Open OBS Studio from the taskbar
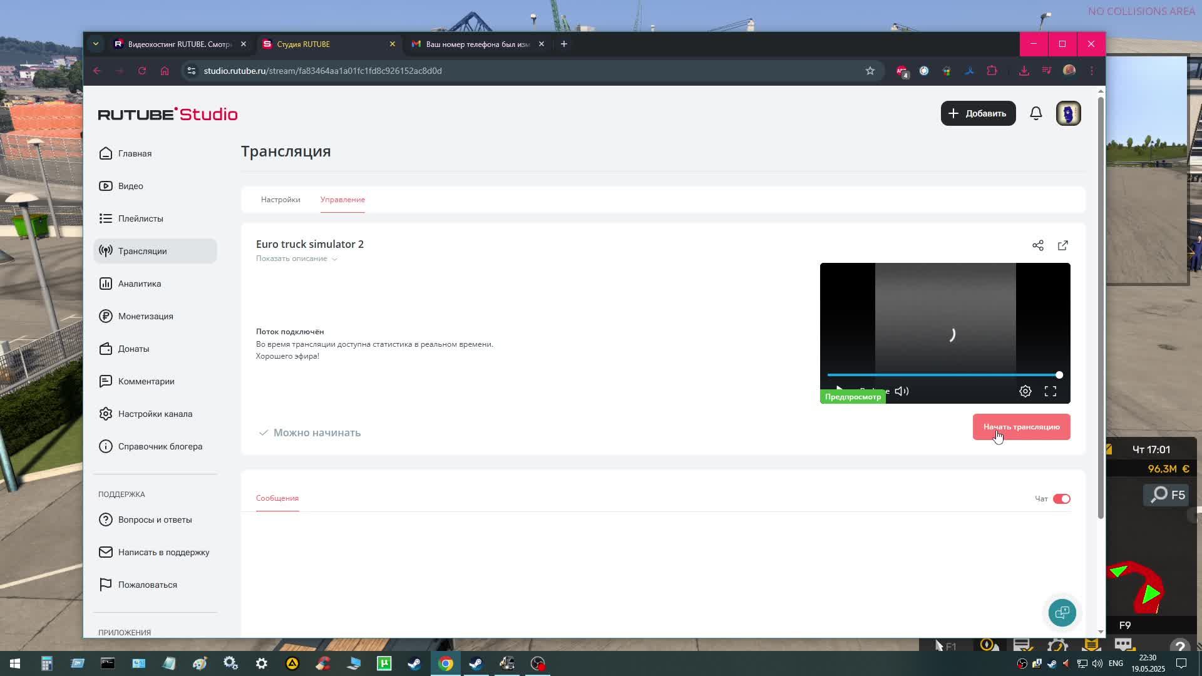The image size is (1202, 676). 538,663
